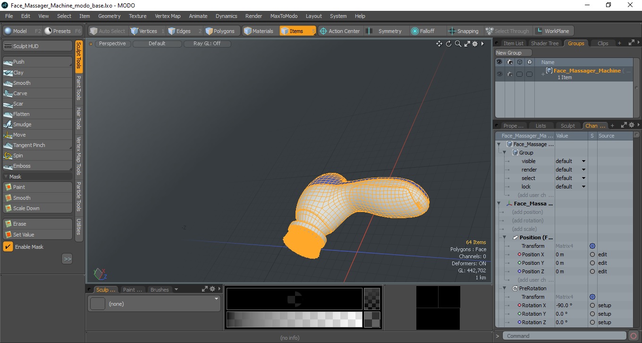Collapse the Mask section
The image size is (642, 343).
pos(6,177)
